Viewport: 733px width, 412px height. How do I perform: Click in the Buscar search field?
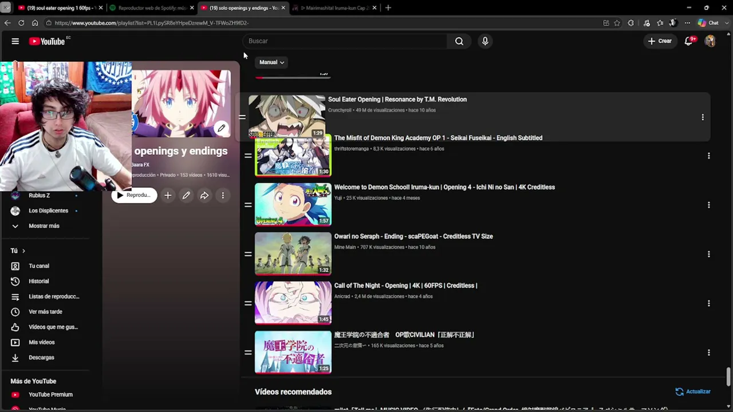point(345,41)
